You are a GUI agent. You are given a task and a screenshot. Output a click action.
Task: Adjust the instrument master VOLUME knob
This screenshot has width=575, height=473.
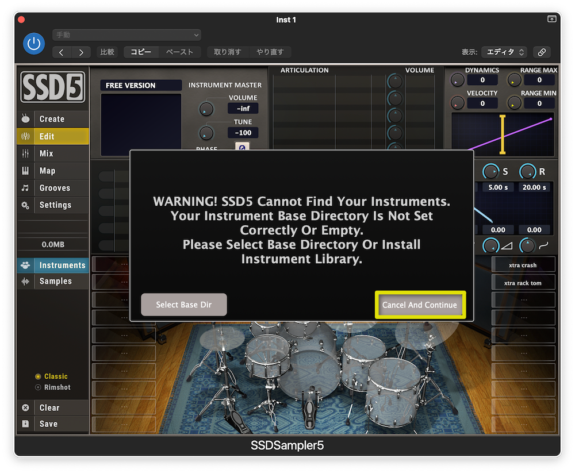tap(206, 109)
